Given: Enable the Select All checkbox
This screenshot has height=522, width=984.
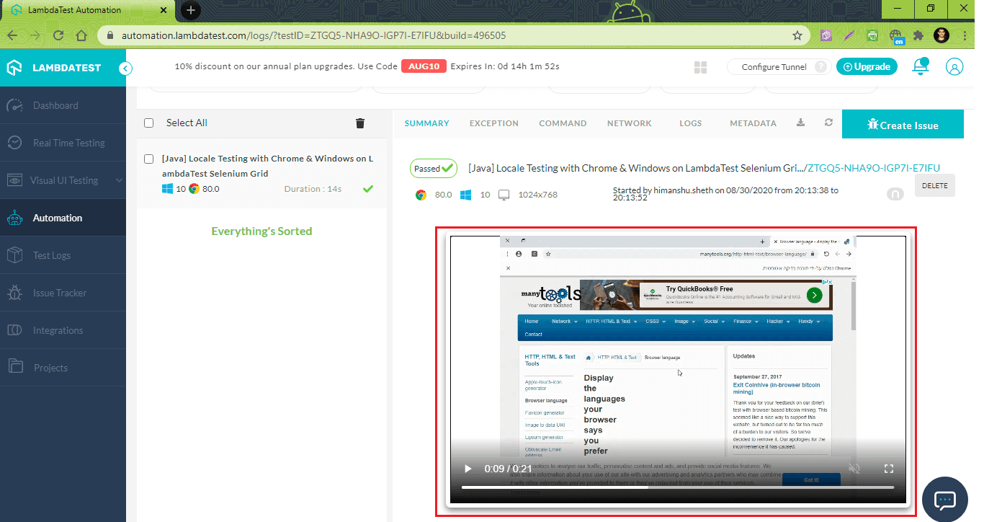Looking at the screenshot, I should pos(148,123).
